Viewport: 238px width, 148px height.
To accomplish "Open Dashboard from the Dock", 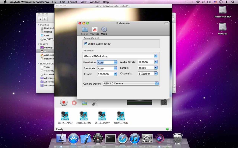I will pos(98,138).
